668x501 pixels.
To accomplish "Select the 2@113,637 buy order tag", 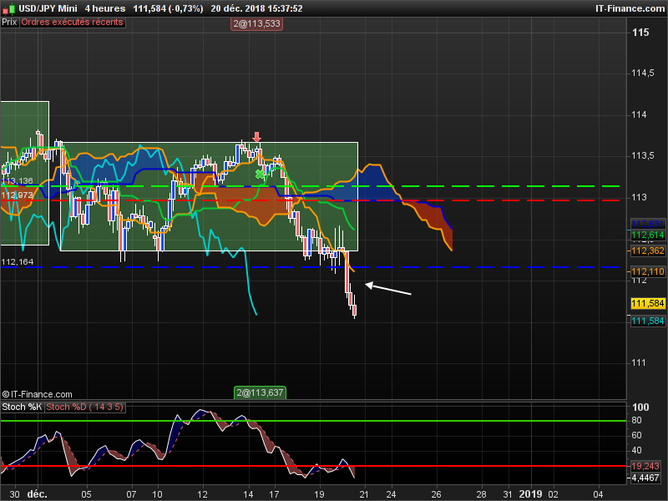I will click(x=260, y=392).
